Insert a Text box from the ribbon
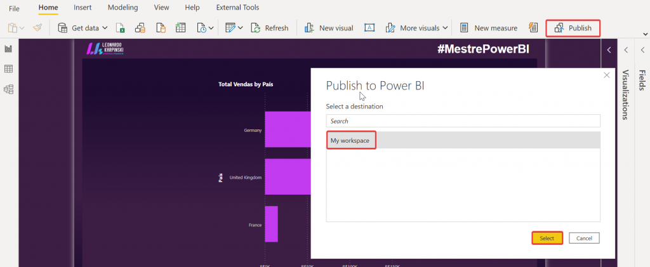 (x=369, y=28)
